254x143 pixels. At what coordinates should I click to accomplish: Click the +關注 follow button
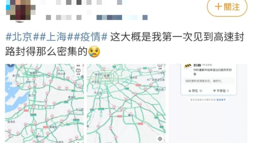pos(227,7)
